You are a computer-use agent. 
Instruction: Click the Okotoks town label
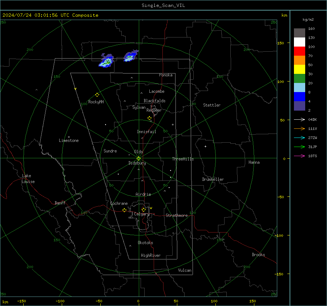click(145, 243)
